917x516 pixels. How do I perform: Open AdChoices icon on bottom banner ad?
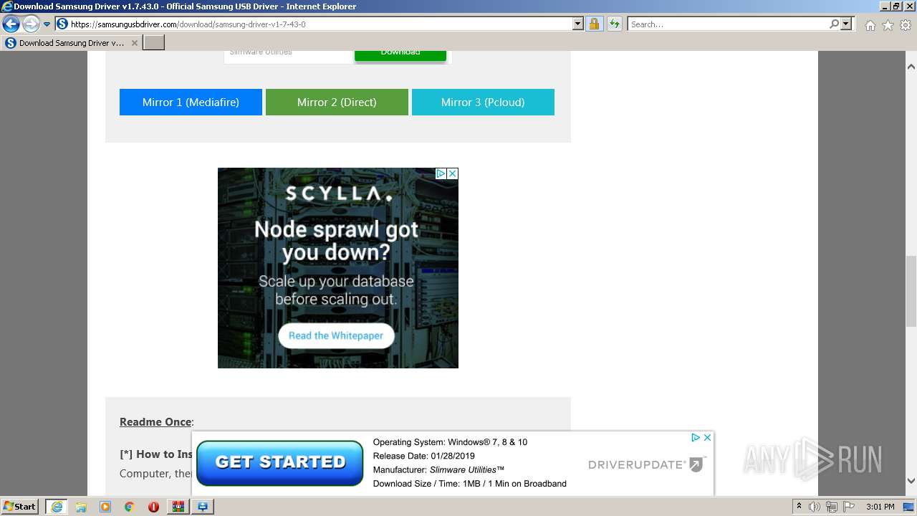tap(695, 437)
